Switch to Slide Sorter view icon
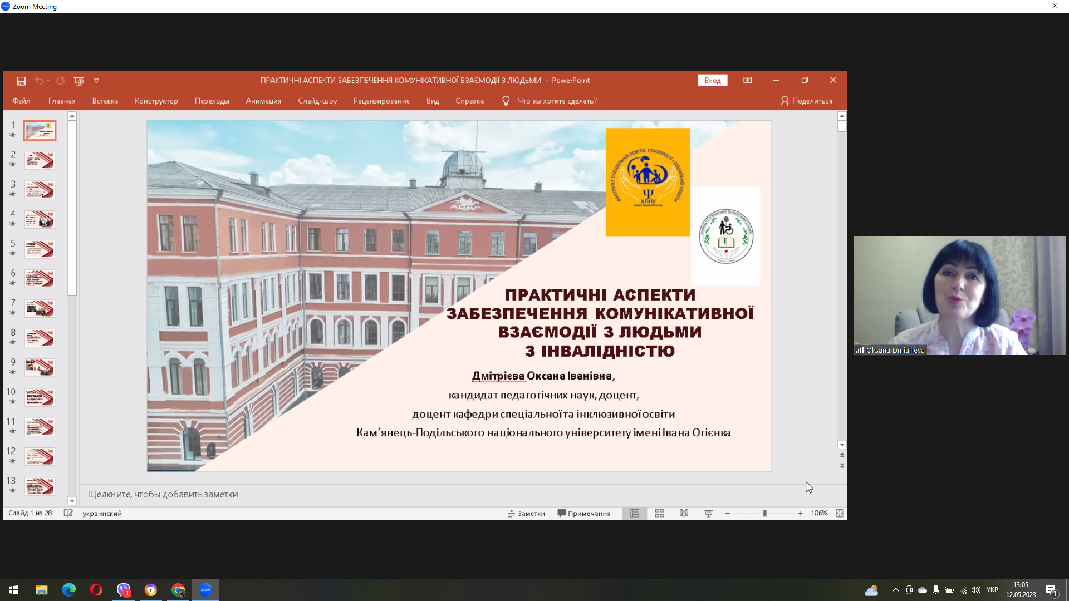This screenshot has height=601, width=1069. (659, 513)
